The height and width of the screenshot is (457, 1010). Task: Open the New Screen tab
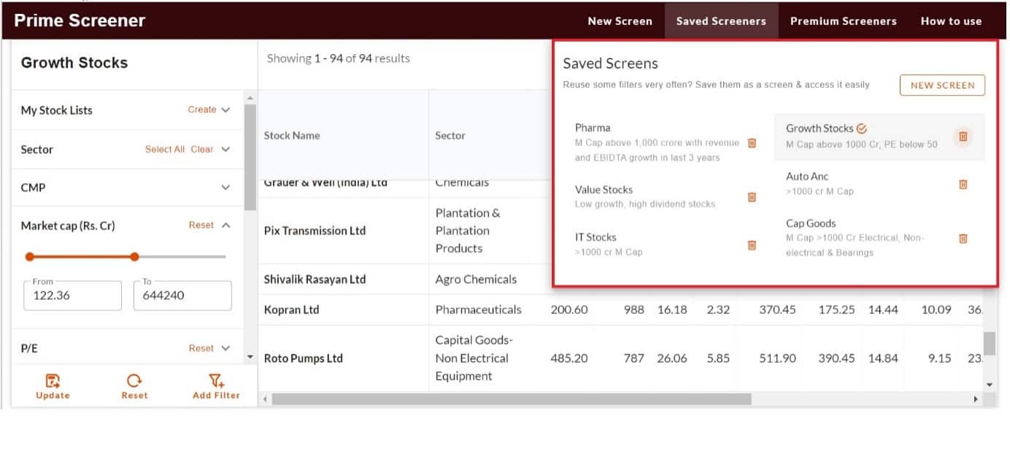620,21
